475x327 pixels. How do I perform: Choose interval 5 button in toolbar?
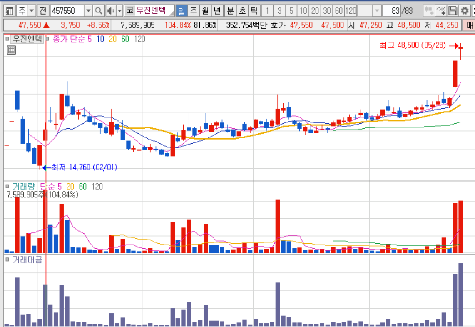click(291, 11)
